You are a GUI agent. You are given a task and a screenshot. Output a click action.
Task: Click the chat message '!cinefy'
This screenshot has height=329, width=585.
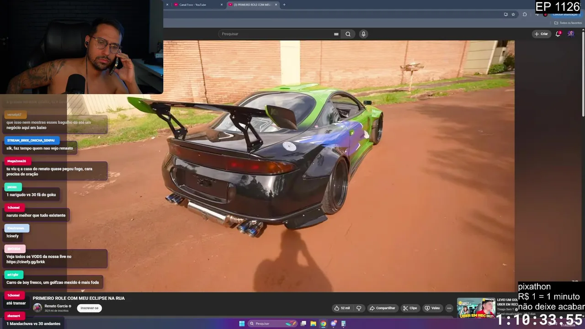coord(12,236)
